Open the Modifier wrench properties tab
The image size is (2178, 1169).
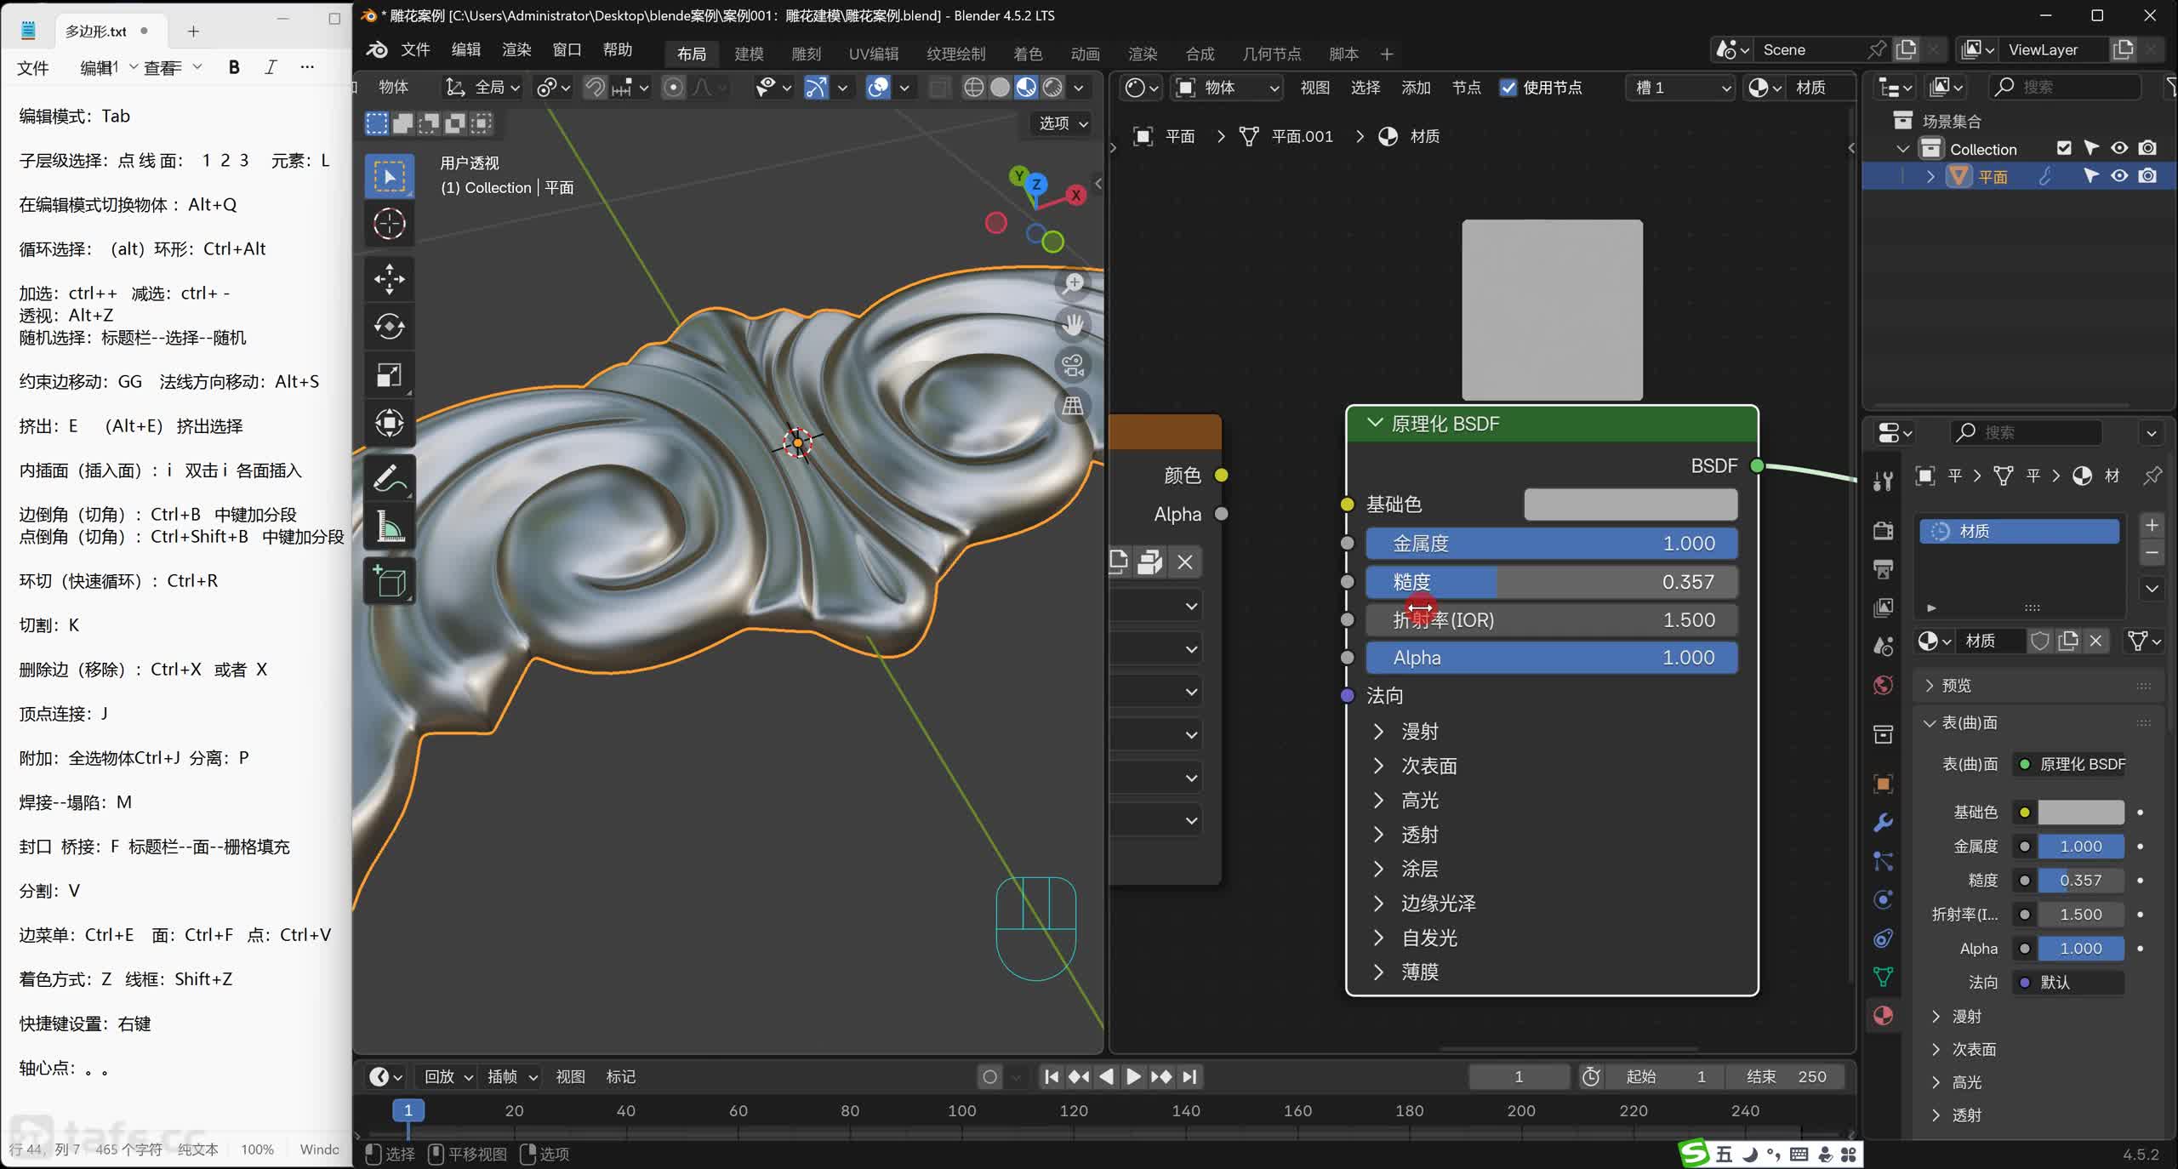tap(1883, 823)
